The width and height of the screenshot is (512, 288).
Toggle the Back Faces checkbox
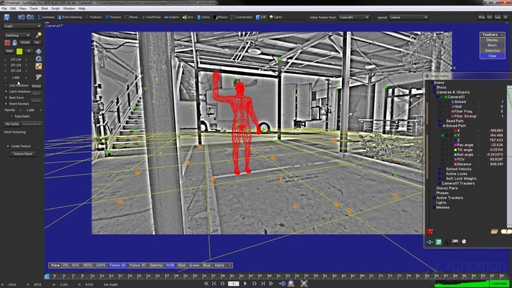point(6,97)
